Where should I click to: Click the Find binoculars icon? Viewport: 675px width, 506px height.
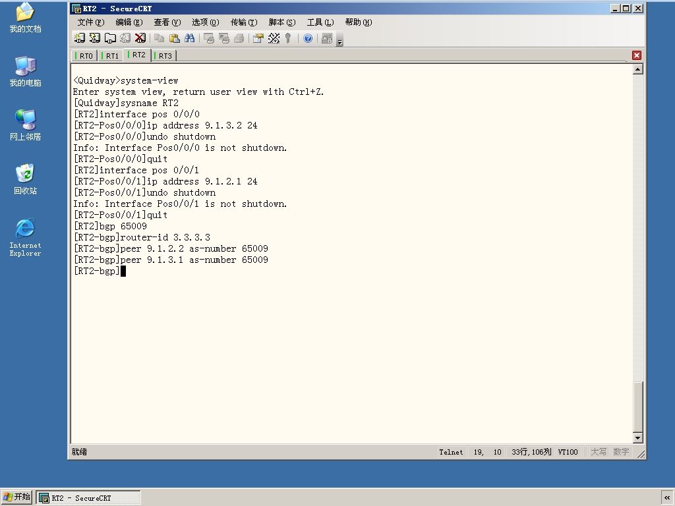click(189, 38)
